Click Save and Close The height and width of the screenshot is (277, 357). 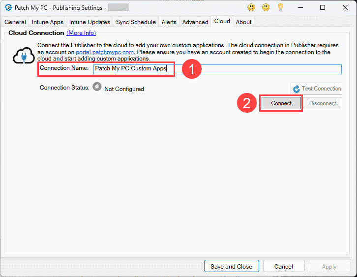coord(231,266)
